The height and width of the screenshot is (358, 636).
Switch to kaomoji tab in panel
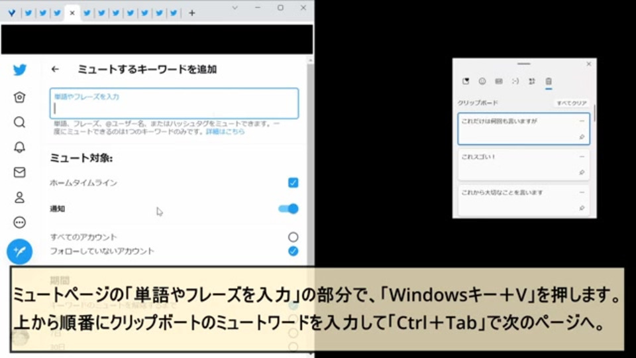point(515,81)
